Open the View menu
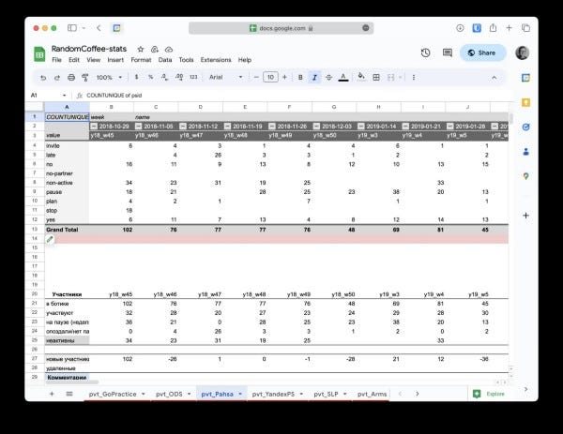 coord(93,60)
